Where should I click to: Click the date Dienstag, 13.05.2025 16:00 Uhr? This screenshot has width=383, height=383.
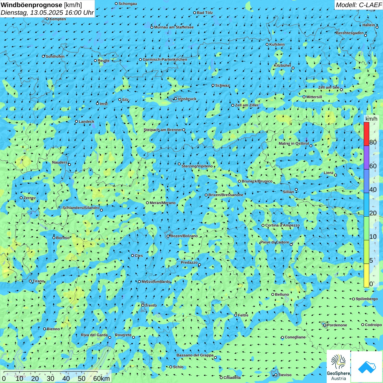click(x=47, y=13)
